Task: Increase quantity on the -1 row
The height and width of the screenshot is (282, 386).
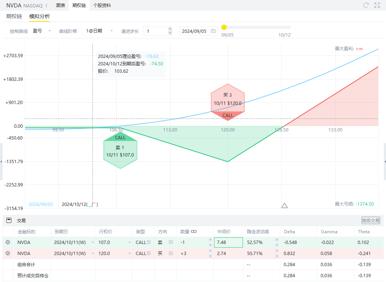Action: tap(210, 240)
